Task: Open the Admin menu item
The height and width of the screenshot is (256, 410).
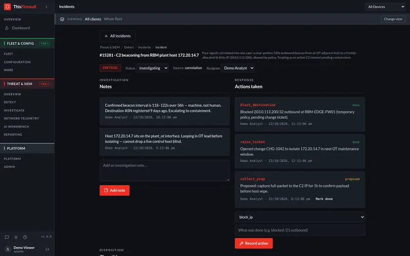Action: (x=9, y=167)
